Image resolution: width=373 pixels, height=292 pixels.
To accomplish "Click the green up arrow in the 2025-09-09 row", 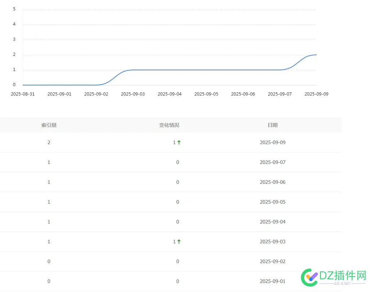I will [179, 142].
